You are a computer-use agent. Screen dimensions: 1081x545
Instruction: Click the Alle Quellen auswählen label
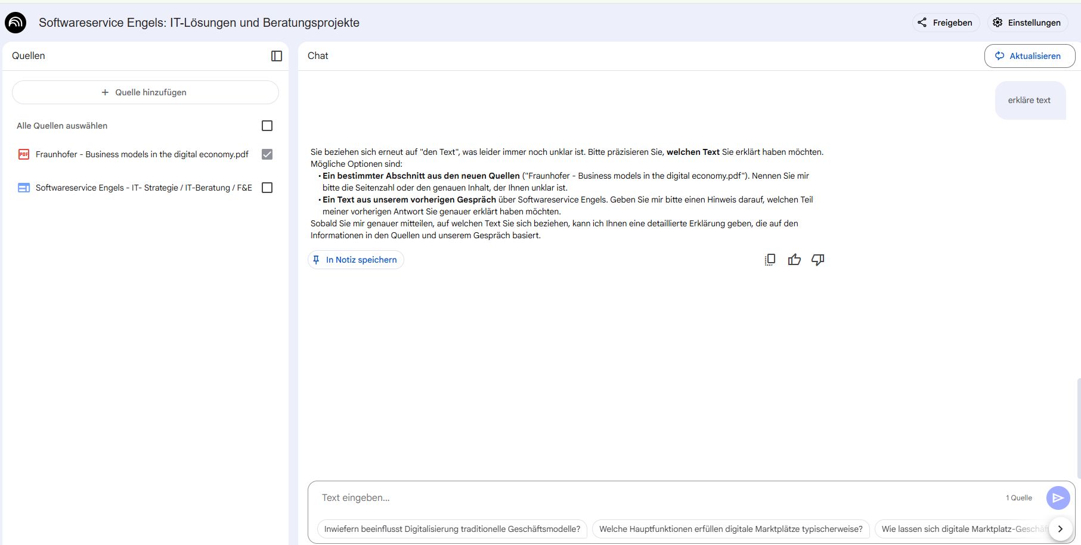tap(62, 126)
